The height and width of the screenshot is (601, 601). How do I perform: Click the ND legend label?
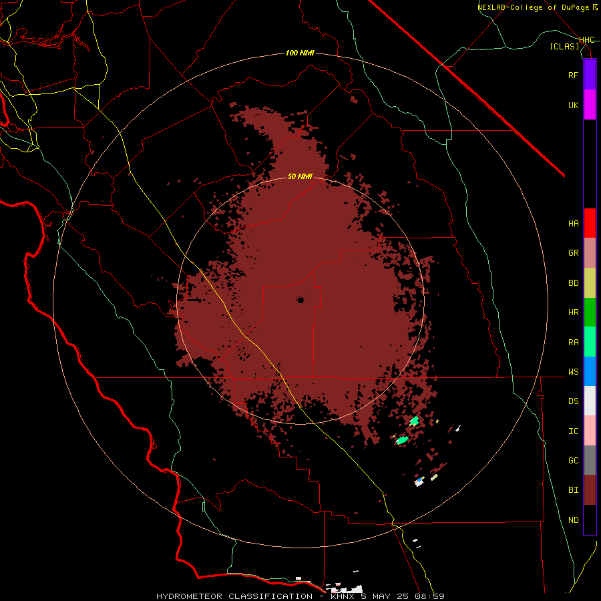pyautogui.click(x=573, y=520)
